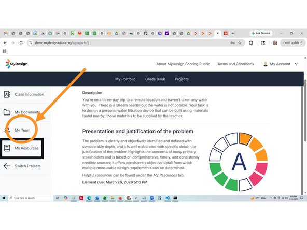
Task: Open Visual Studio Code from the taskbar
Action: 168,198
